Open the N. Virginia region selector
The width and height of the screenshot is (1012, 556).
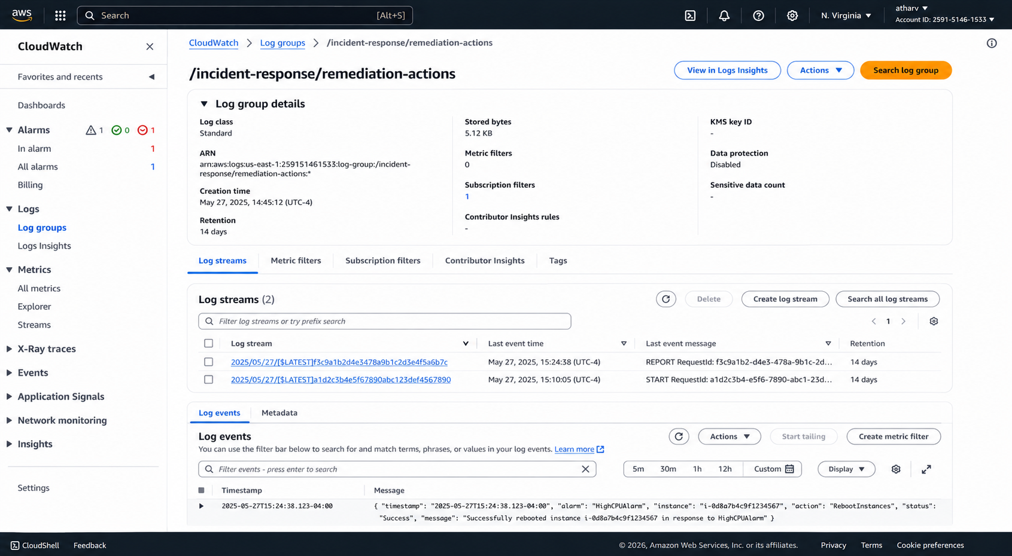(846, 16)
